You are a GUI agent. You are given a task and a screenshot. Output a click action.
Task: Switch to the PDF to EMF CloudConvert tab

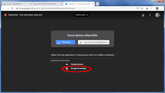(48, 4)
